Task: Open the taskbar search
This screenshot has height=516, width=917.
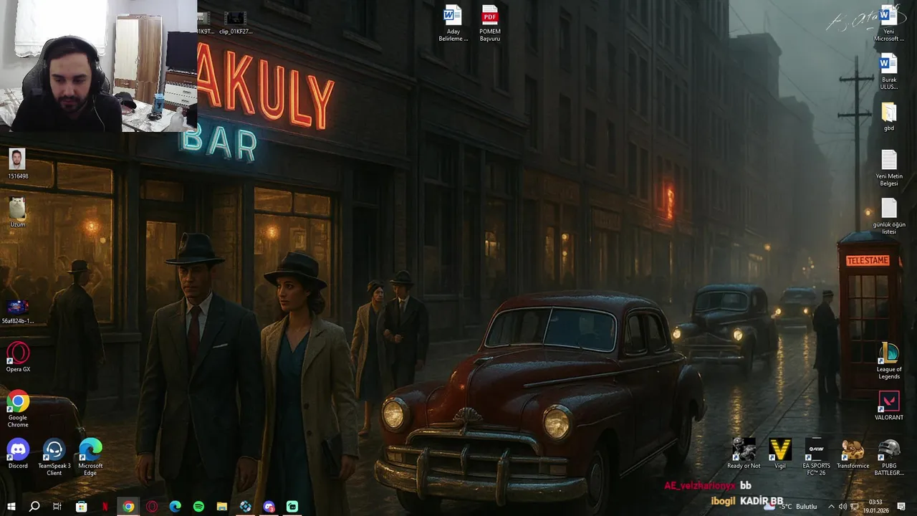Action: [x=34, y=507]
